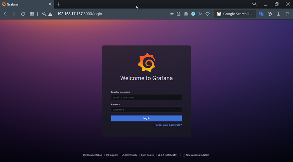Focus the Password input field
The image size is (293, 162).
[x=146, y=109]
